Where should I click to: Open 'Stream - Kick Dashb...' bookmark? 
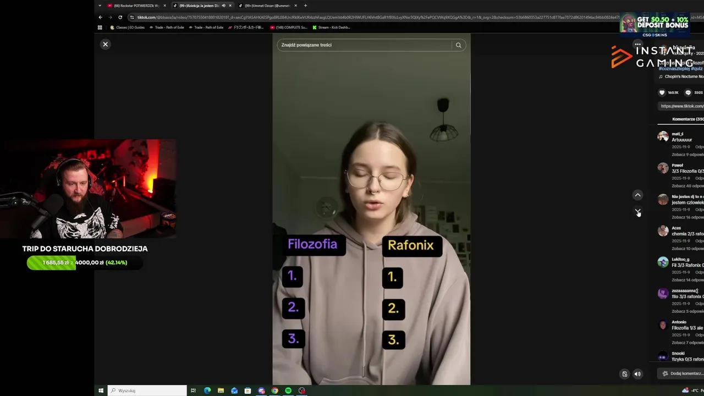(x=331, y=27)
